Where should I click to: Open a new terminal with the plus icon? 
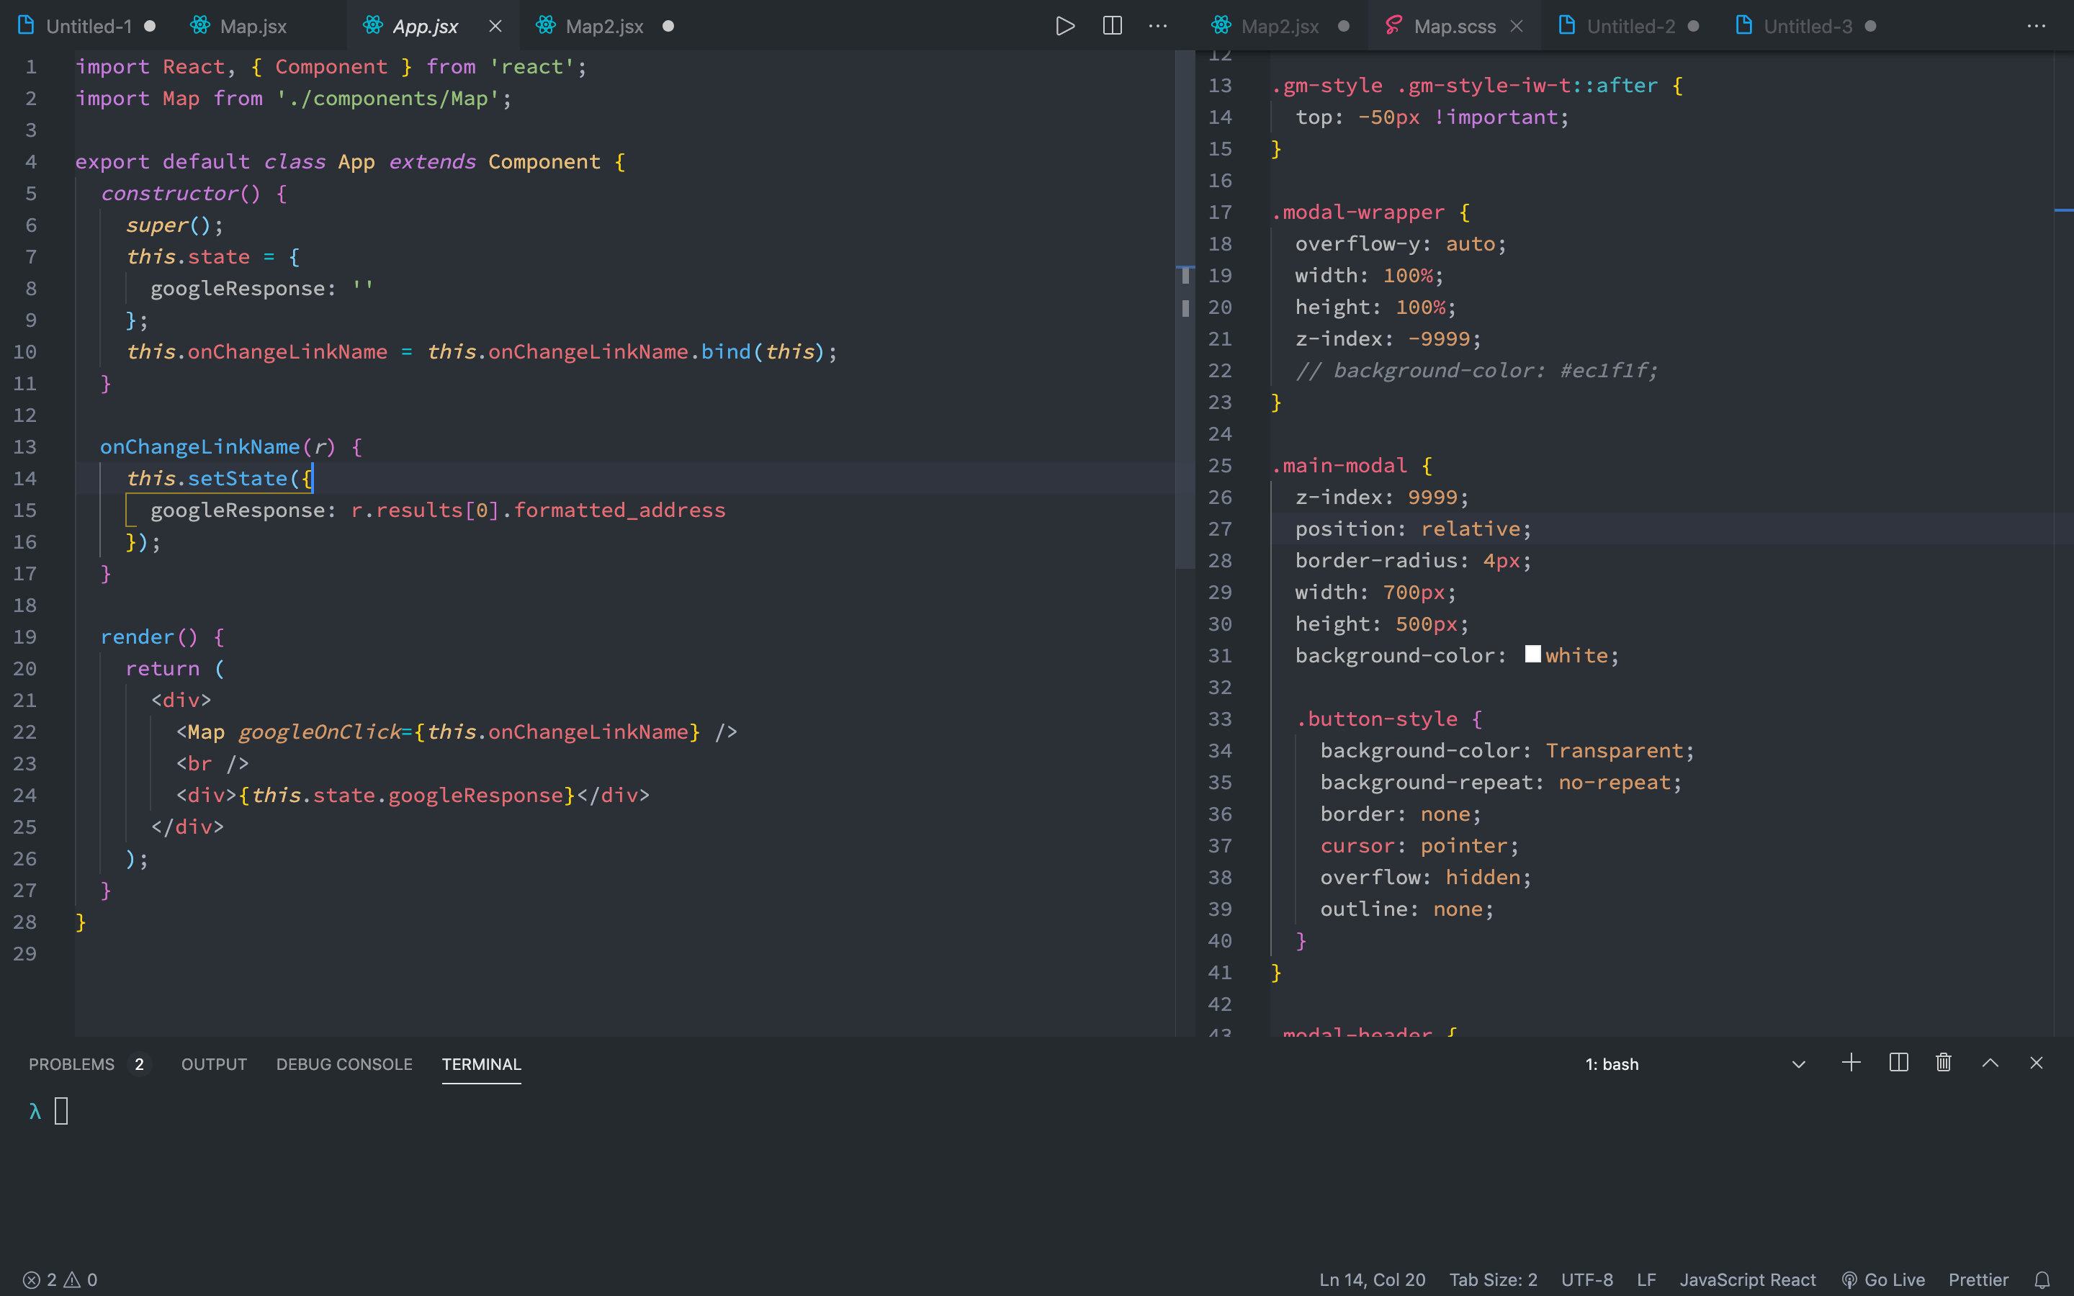click(x=1850, y=1063)
